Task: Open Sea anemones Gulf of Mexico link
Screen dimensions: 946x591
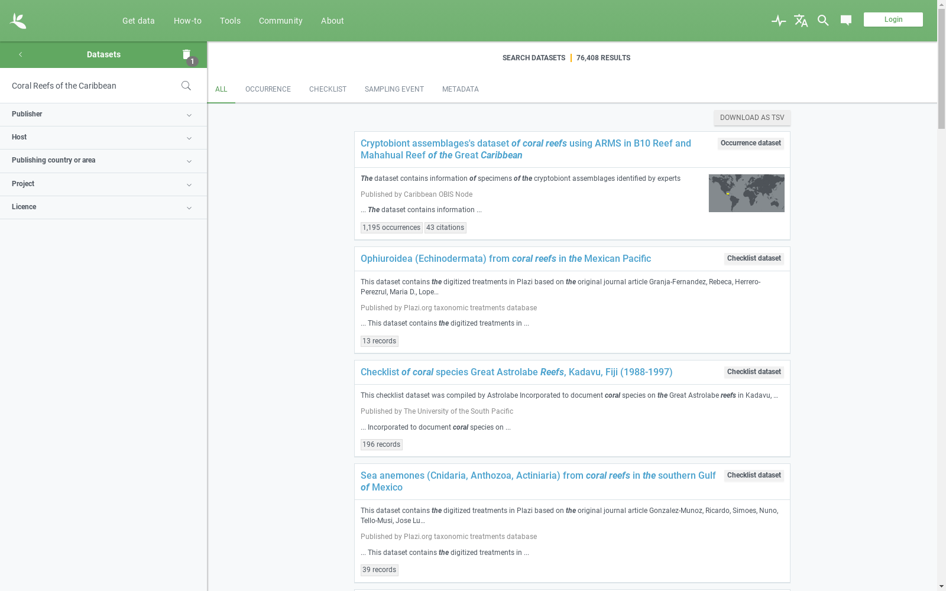Action: click(x=538, y=482)
